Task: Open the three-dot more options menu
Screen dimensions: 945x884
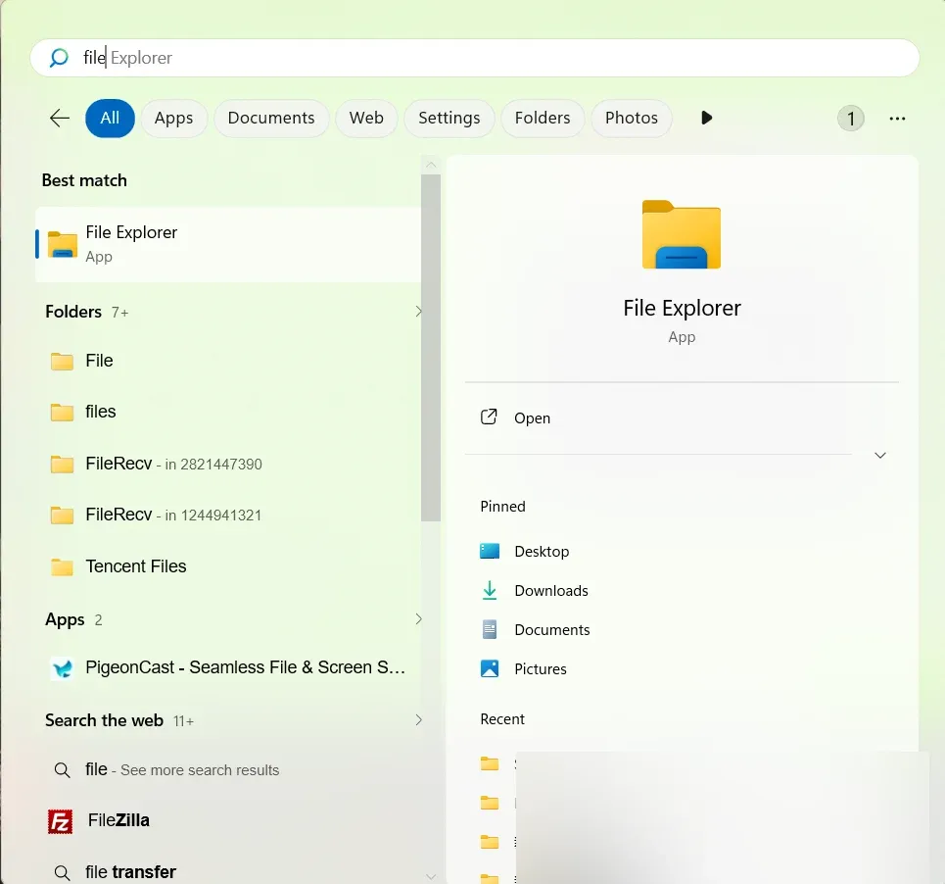Action: pyautogui.click(x=897, y=119)
